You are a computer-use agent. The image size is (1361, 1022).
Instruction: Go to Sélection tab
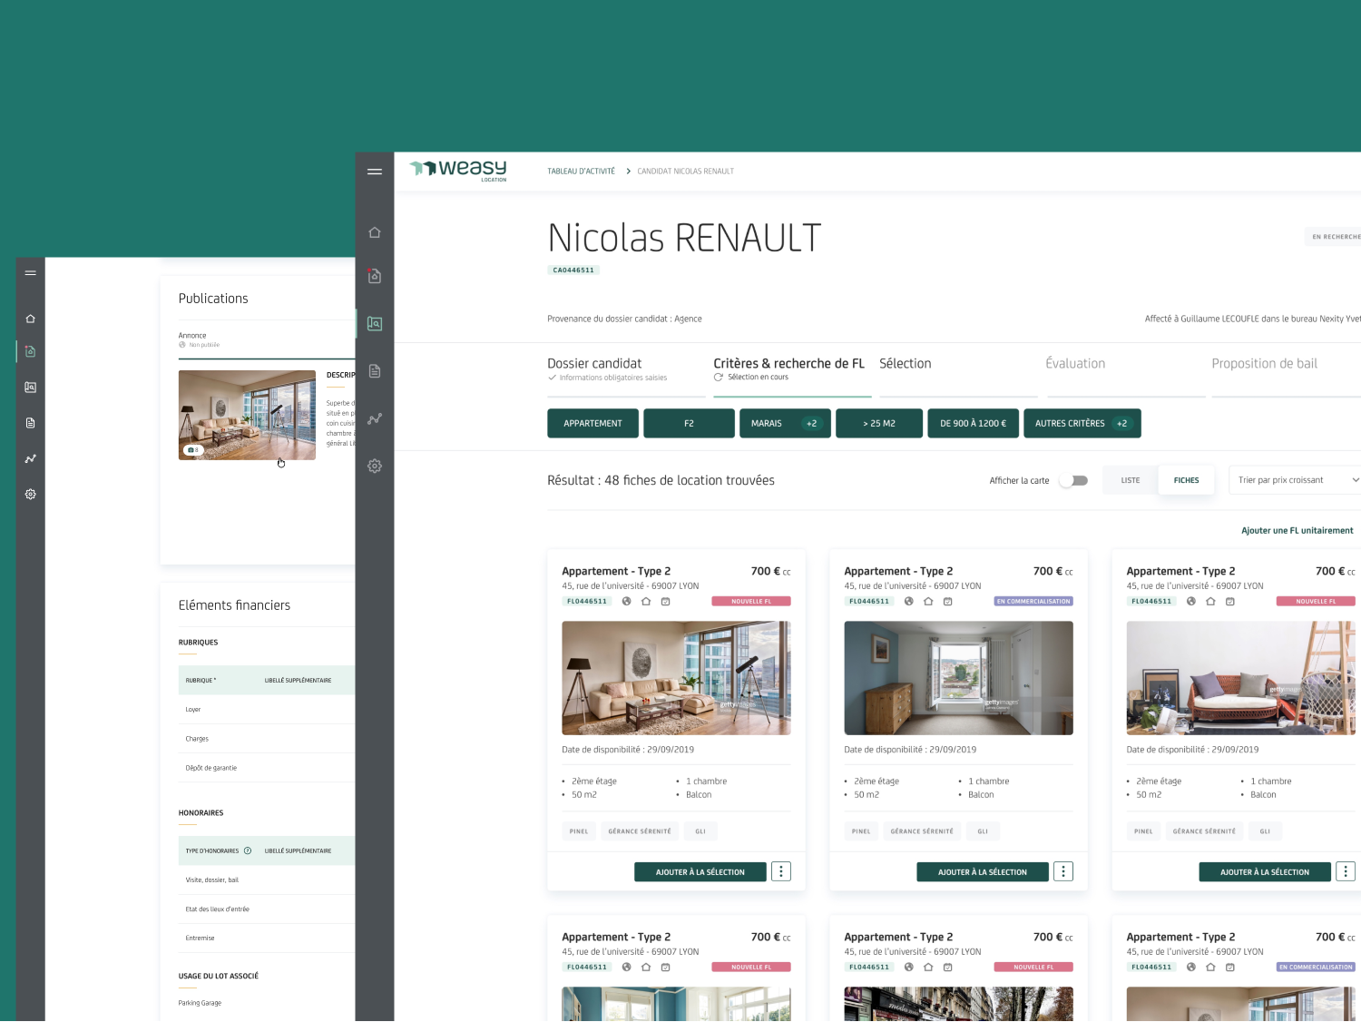(x=958, y=370)
